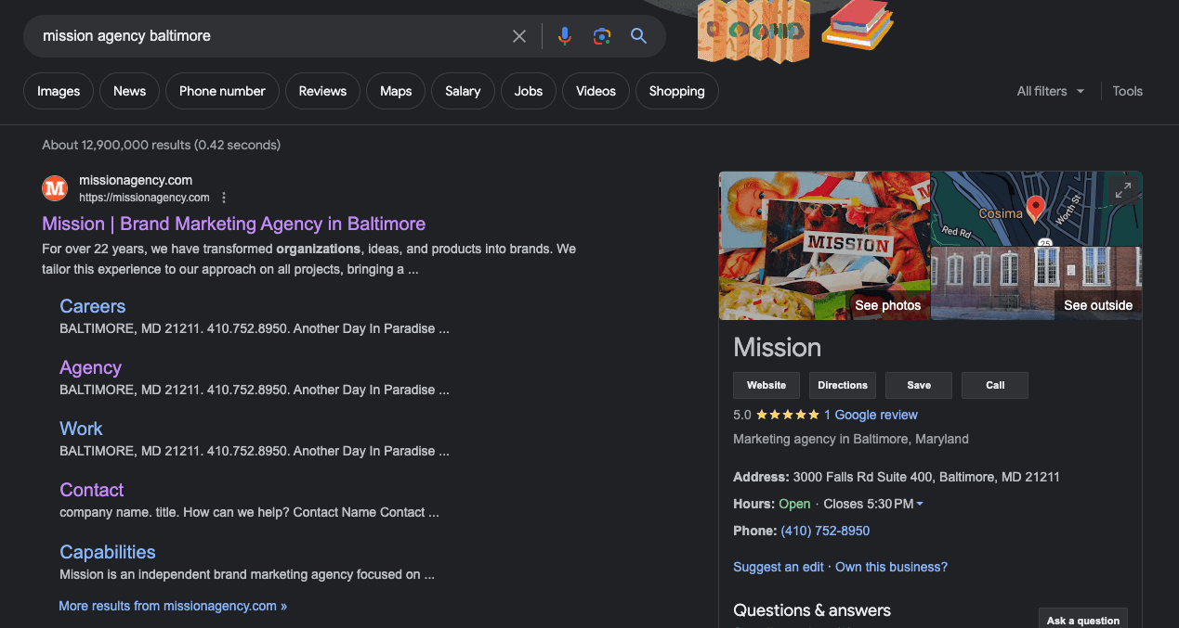Open the Agency sitelink
Screen dimensions: 1179x628
[x=90, y=367]
